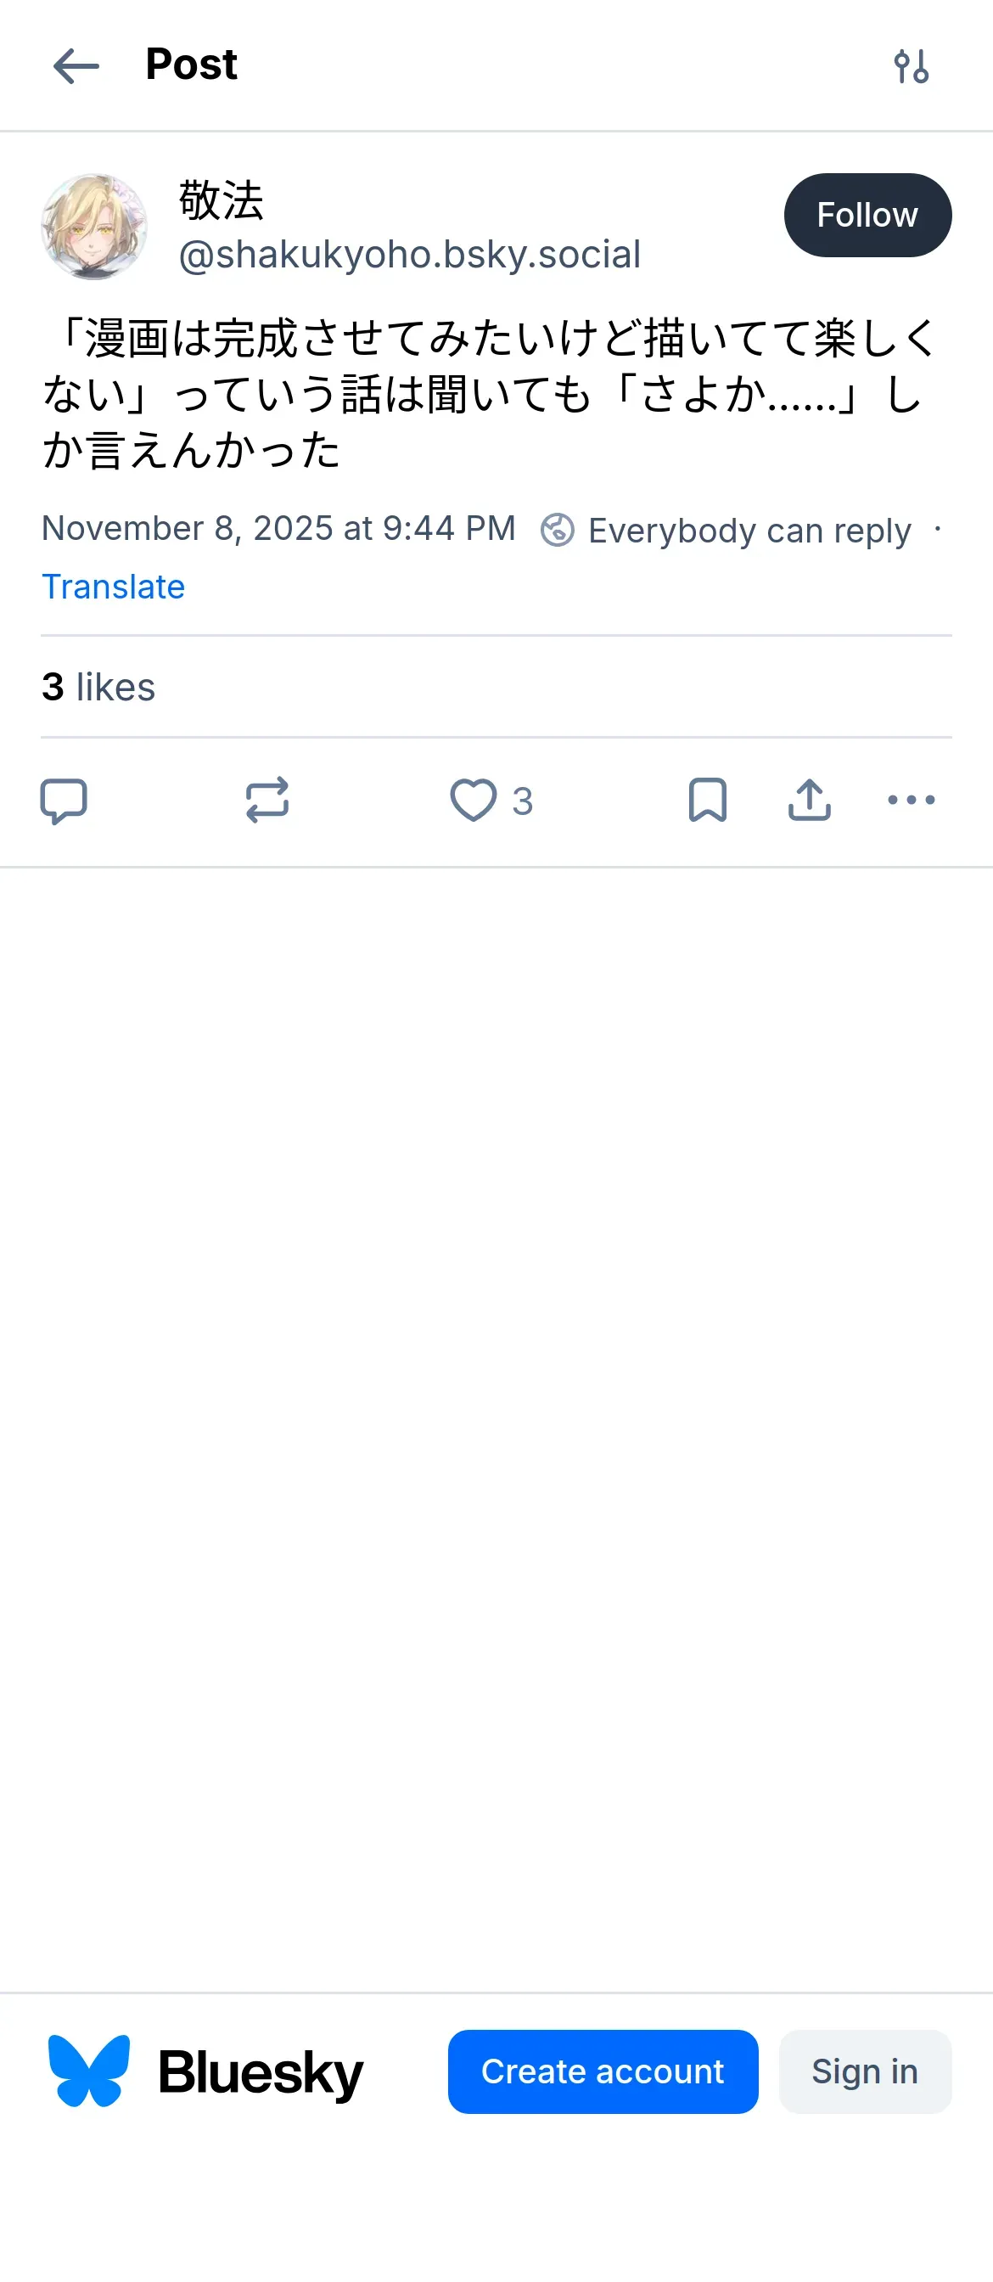
Task: Click the Create account button
Action: (603, 2071)
